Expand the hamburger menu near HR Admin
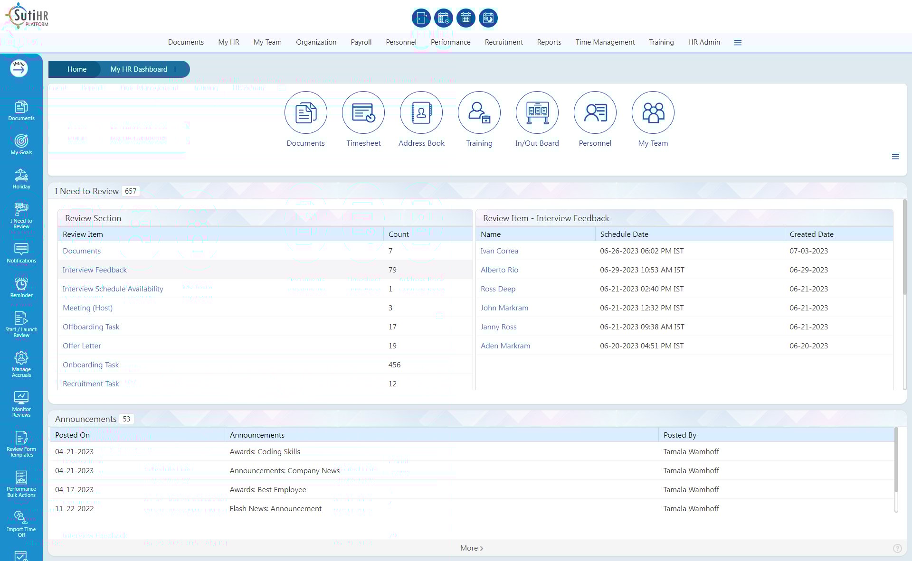 (738, 42)
